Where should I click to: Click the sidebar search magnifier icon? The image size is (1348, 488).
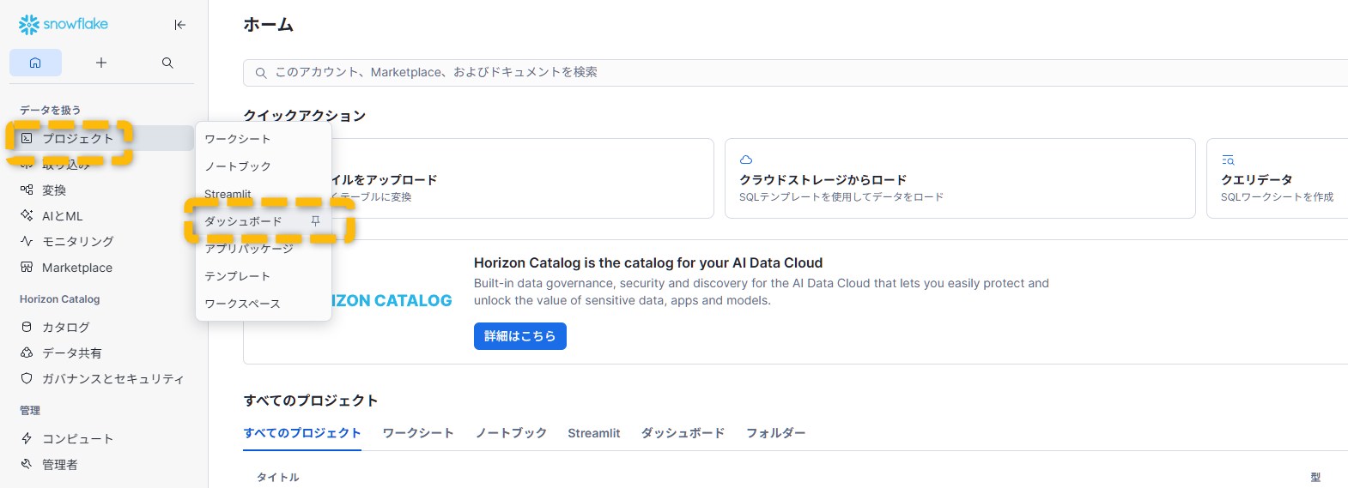167,63
